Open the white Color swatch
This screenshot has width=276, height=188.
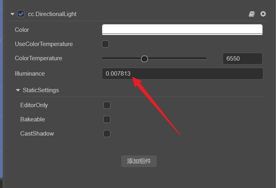pos(182,29)
